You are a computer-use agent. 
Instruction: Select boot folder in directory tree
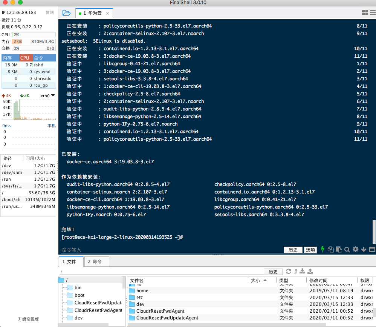click(x=79, y=295)
